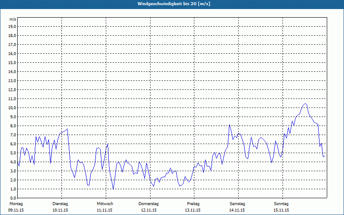Select the 7,0 axis value
This screenshot has height=215, width=344.
coord(12,135)
